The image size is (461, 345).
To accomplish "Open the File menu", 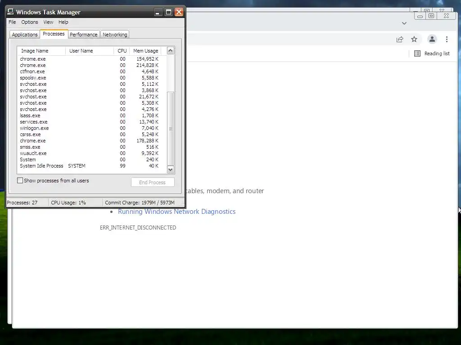I will pos(12,22).
